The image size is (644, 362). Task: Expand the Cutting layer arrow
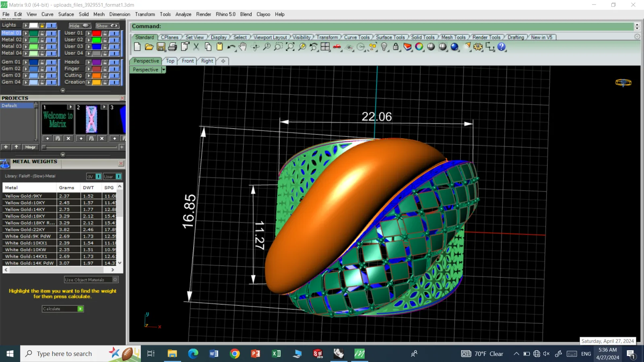[x=89, y=75]
